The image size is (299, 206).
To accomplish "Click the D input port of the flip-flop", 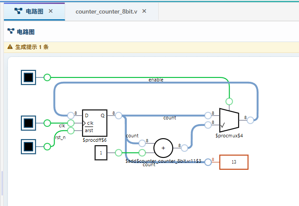I will pos(71,115).
